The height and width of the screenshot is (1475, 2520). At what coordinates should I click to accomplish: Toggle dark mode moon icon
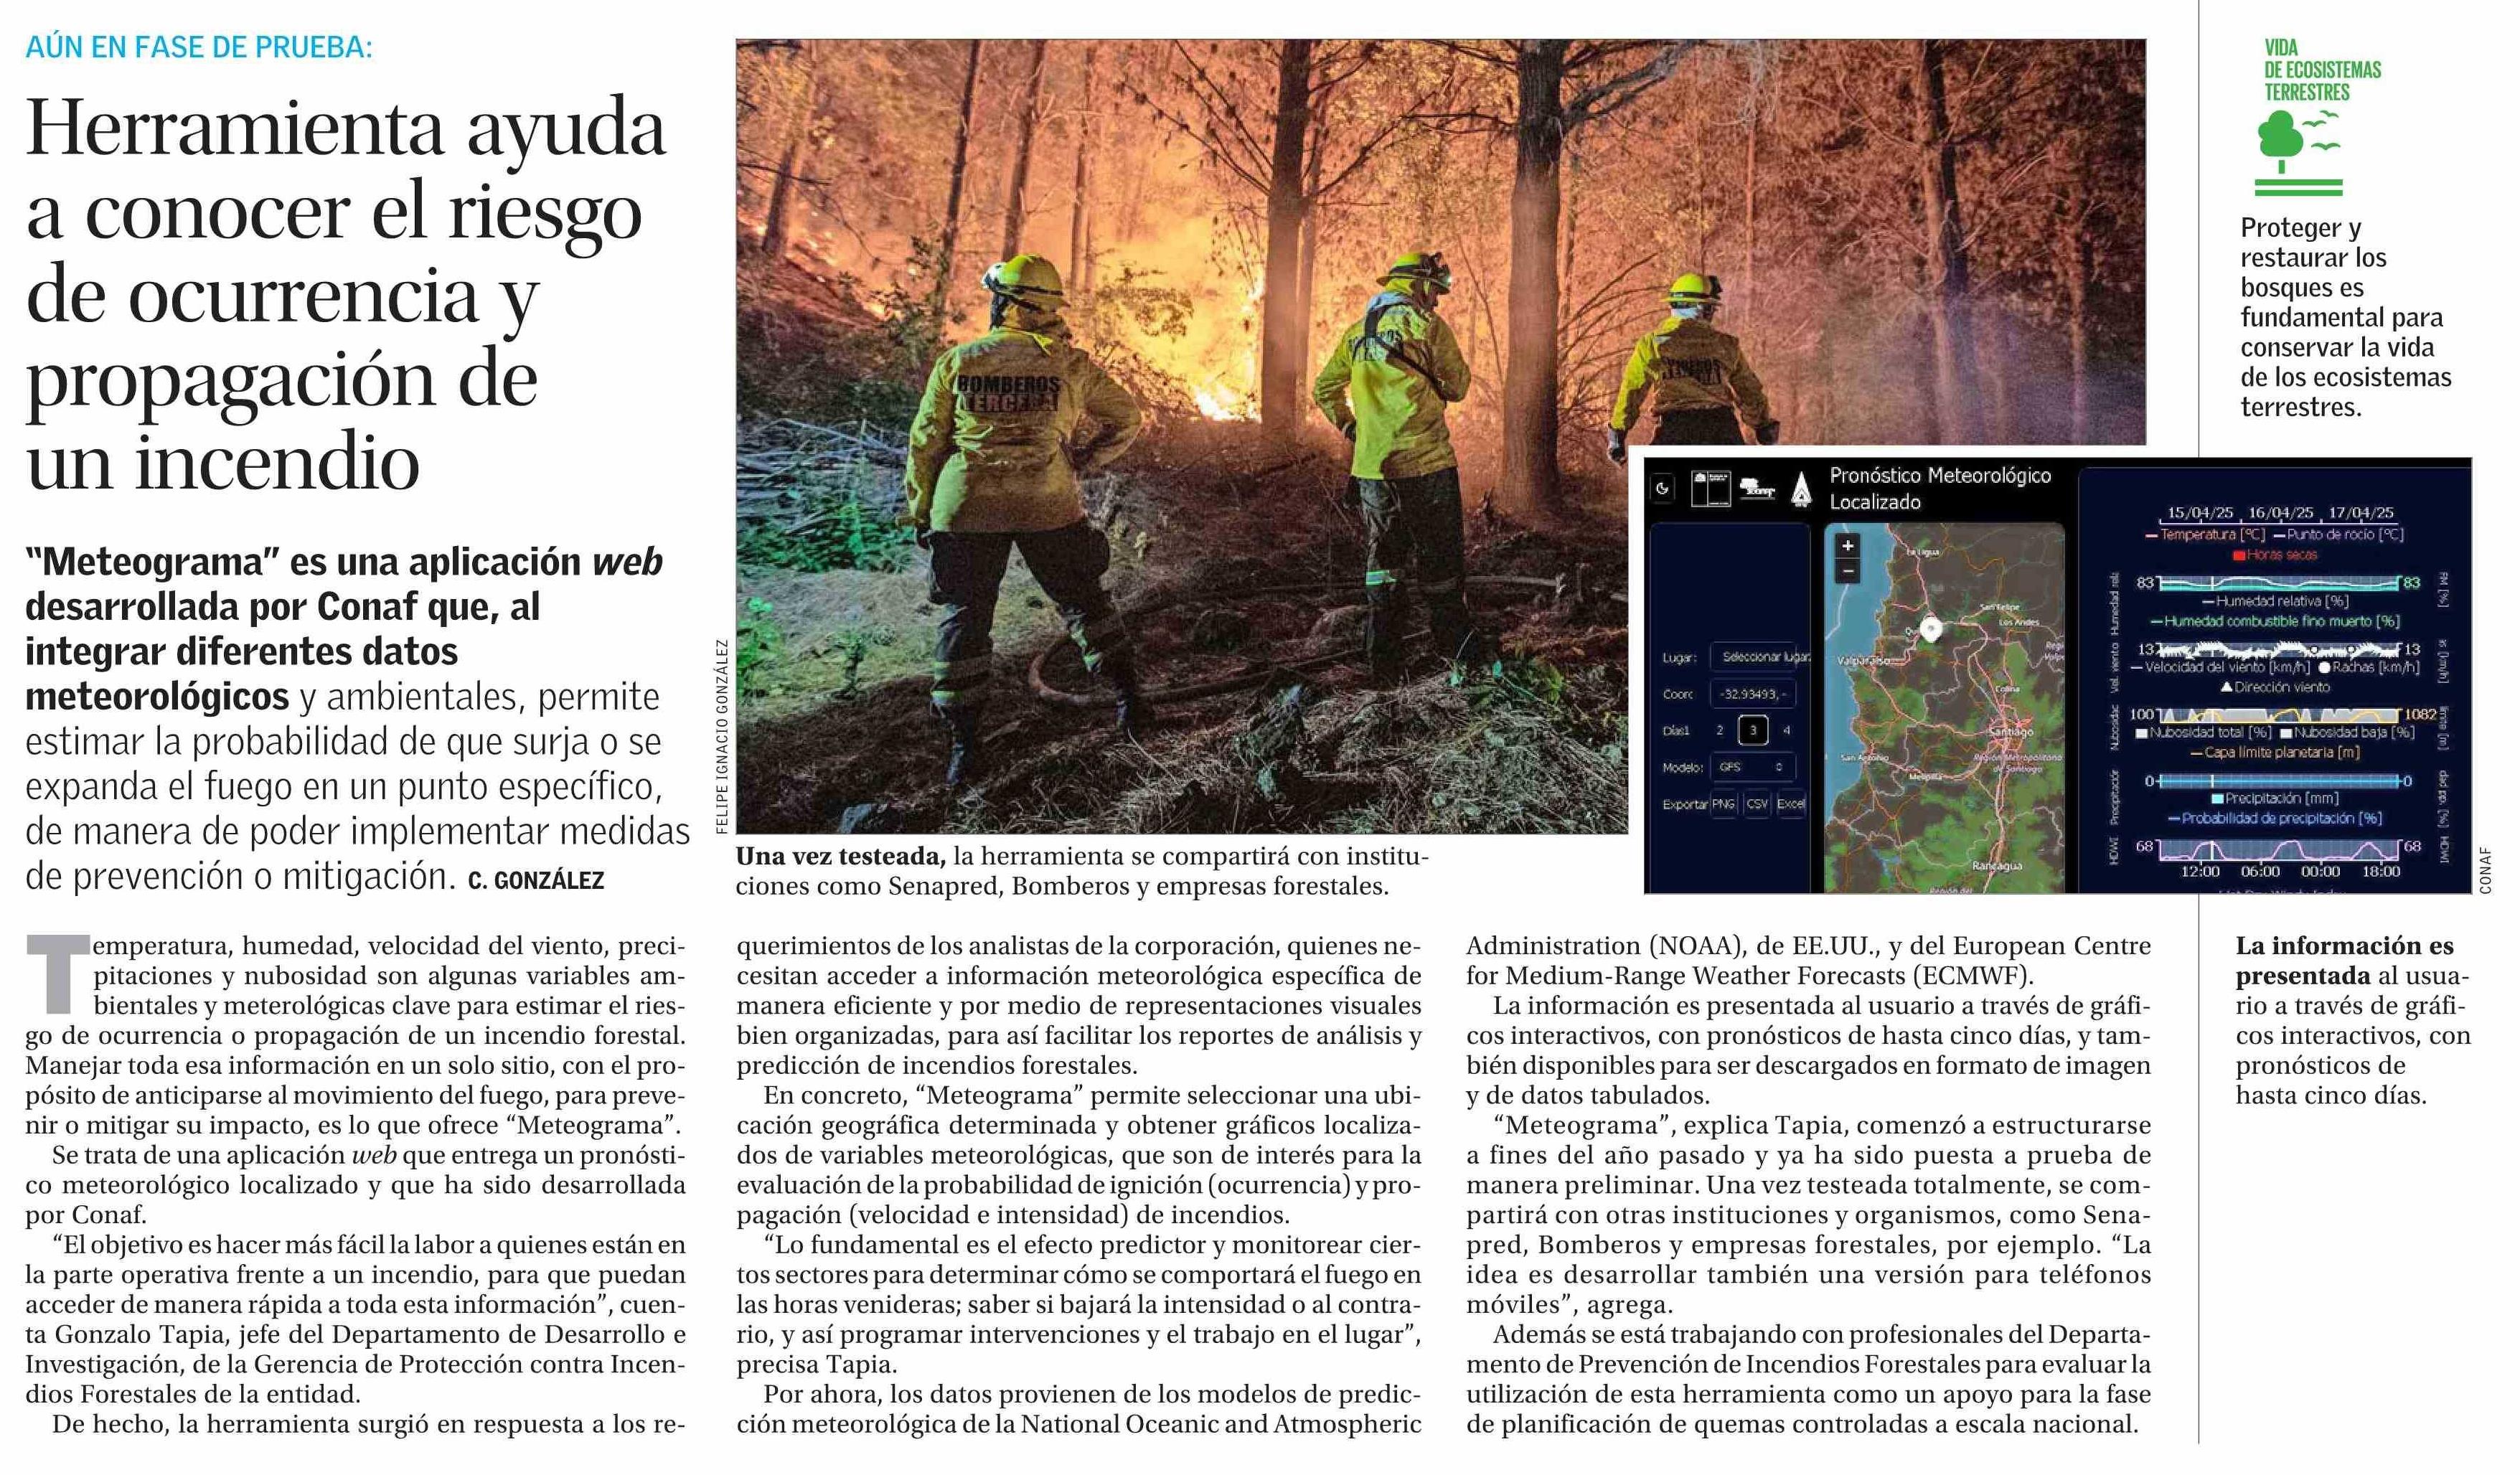1662,488
